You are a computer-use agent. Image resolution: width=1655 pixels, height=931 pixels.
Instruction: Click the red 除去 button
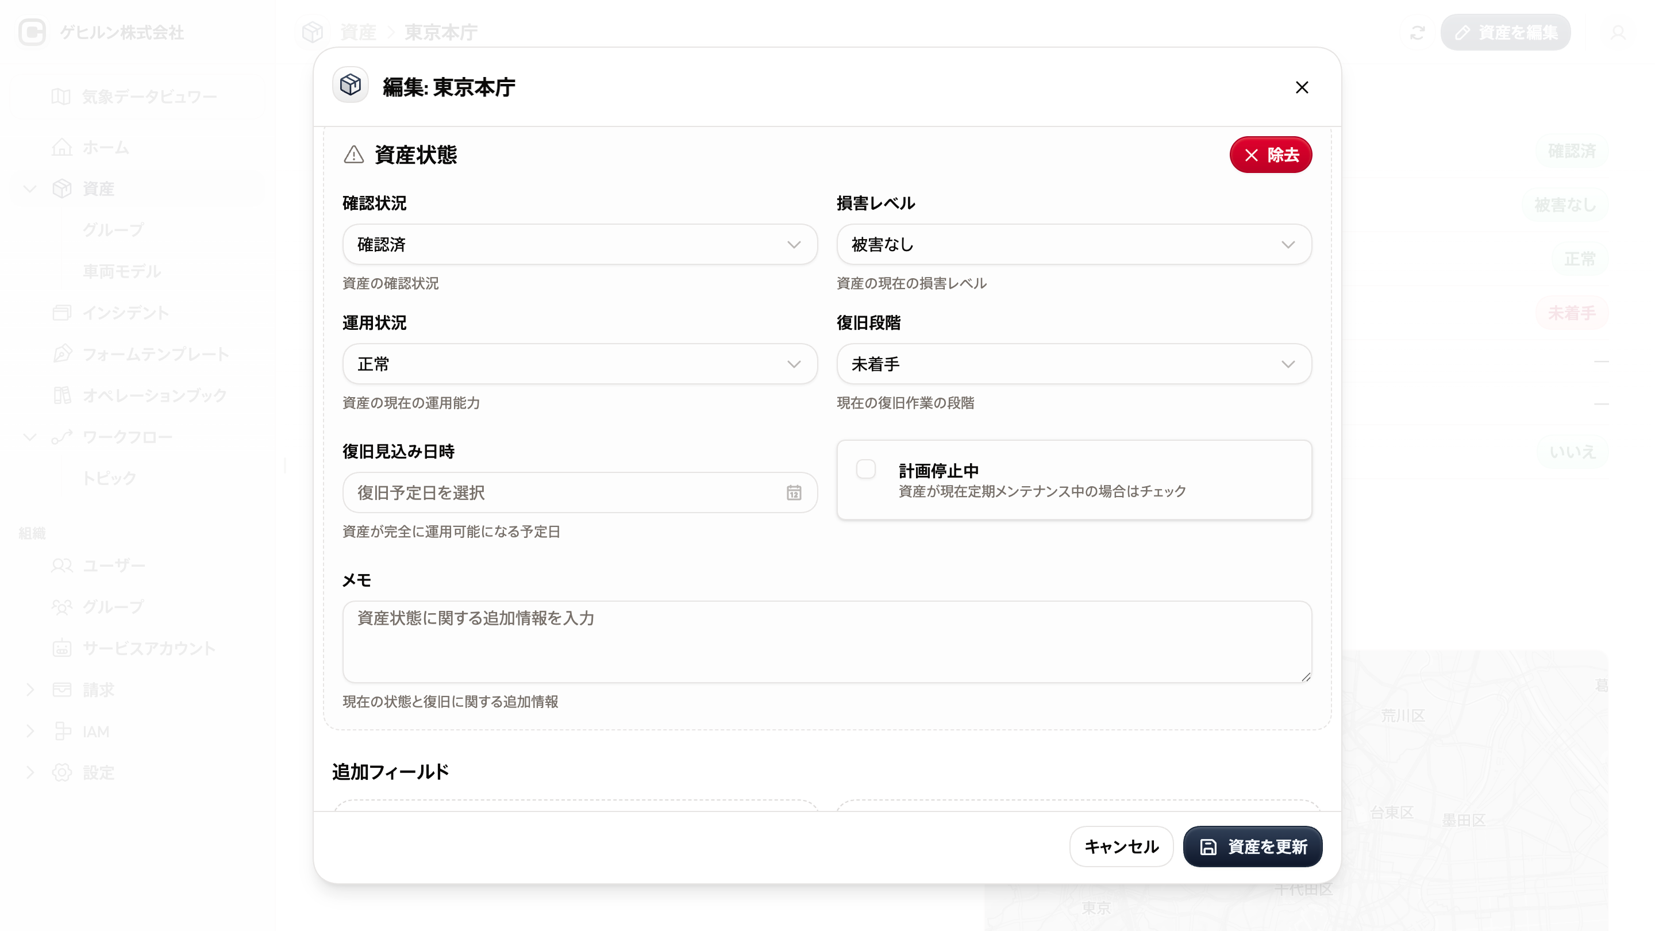click(1270, 155)
